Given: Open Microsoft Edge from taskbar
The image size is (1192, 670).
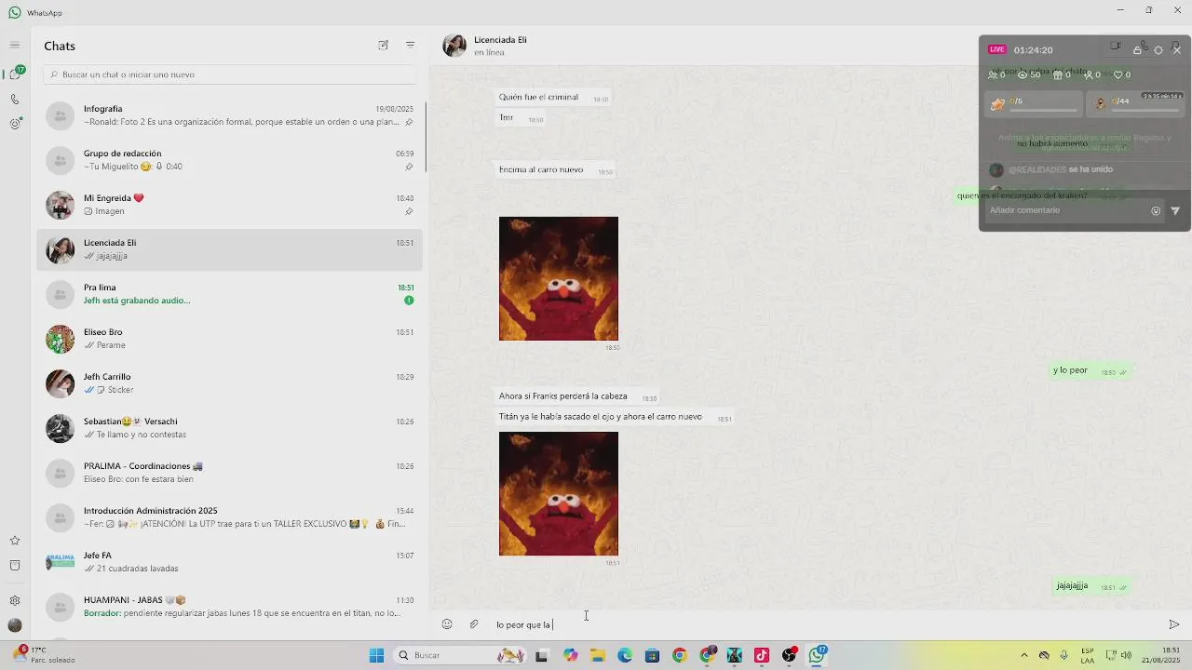Looking at the screenshot, I should [x=625, y=655].
